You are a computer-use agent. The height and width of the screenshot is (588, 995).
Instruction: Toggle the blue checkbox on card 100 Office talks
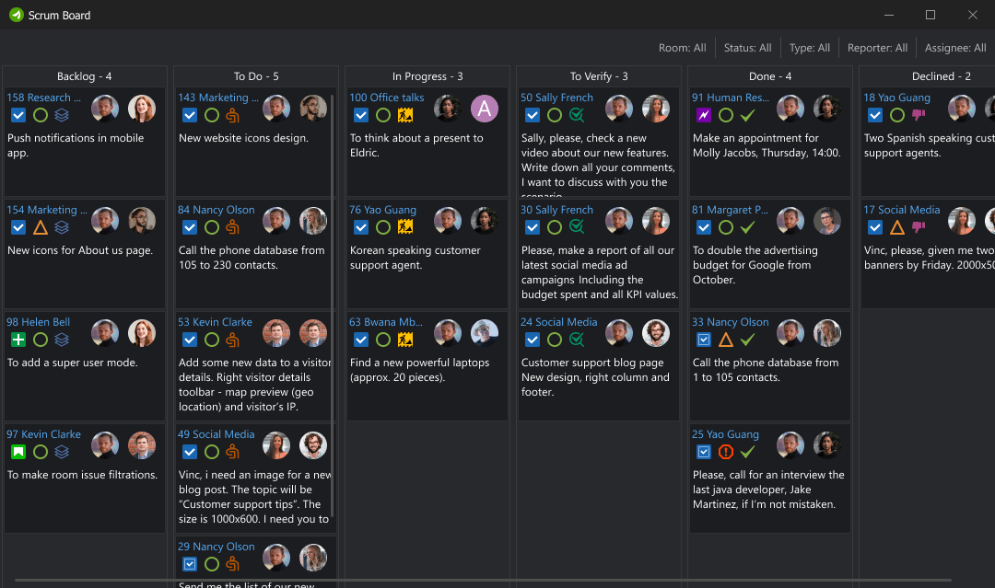(x=361, y=115)
